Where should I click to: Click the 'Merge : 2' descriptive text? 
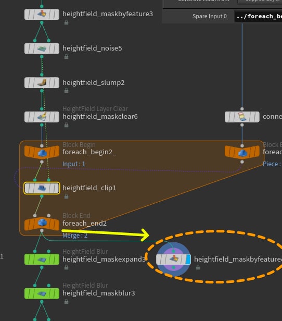pos(75,236)
